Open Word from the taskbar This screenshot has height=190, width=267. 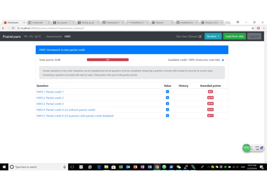click(x=150, y=167)
